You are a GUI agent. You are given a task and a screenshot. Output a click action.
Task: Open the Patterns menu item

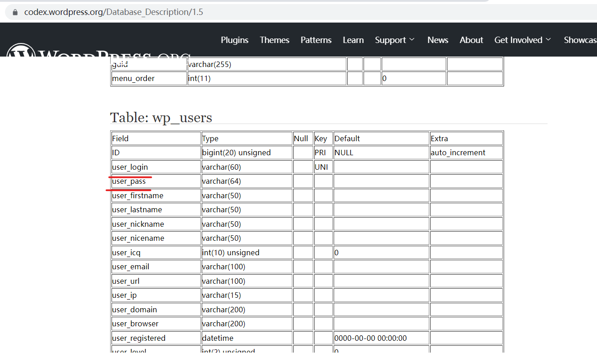click(316, 40)
